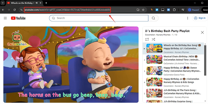Open the Extensions puzzle piece menu
208x104 pixels.
point(174,10)
